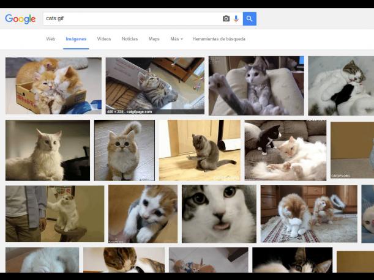Open bottom row white fluffy cat thumbnail
Image resolution: width=374 pixels, height=280 pixels.
pos(42,260)
